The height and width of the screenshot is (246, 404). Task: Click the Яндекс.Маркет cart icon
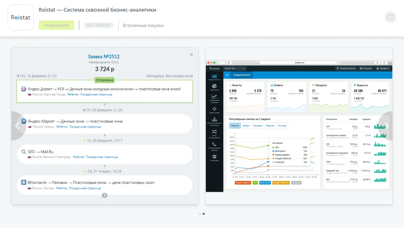coord(24,121)
